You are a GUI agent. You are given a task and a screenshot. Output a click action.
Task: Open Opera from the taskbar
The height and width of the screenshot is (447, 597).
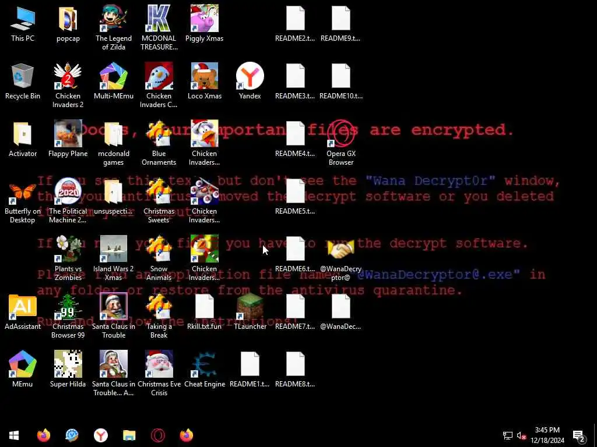[x=157, y=435]
